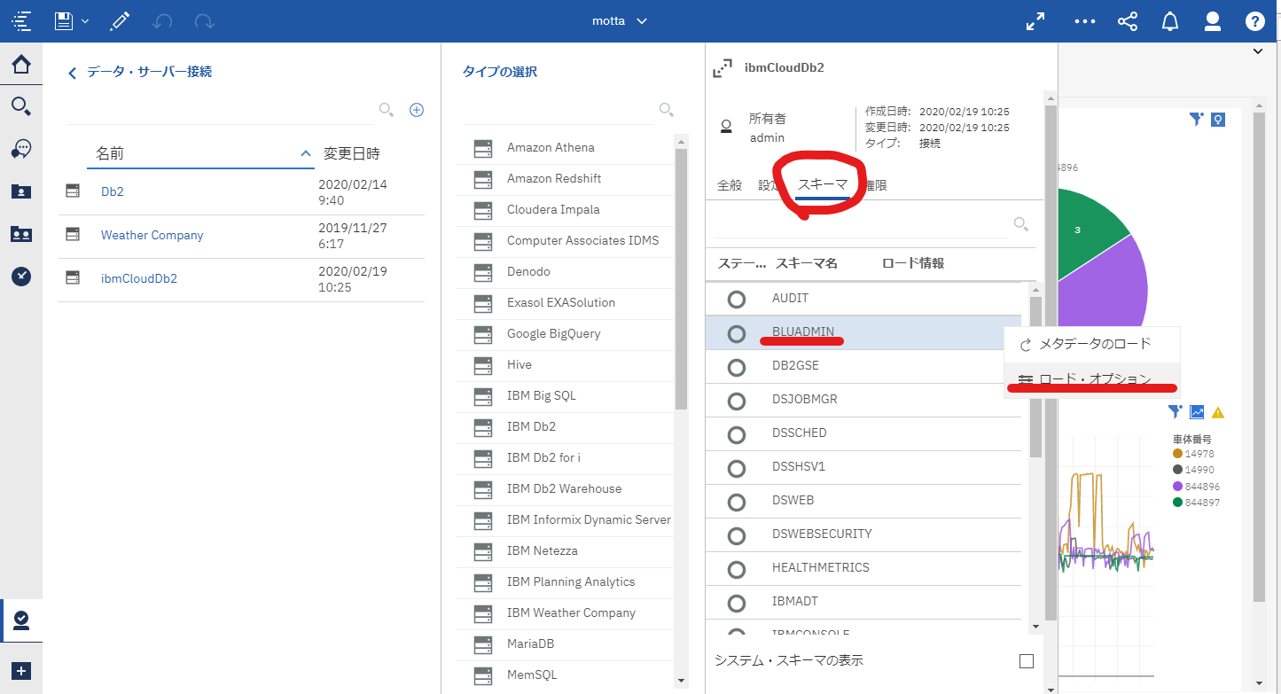Choose ロード・オプション from context menu
Screen dimensions: 1281x694
point(1092,380)
